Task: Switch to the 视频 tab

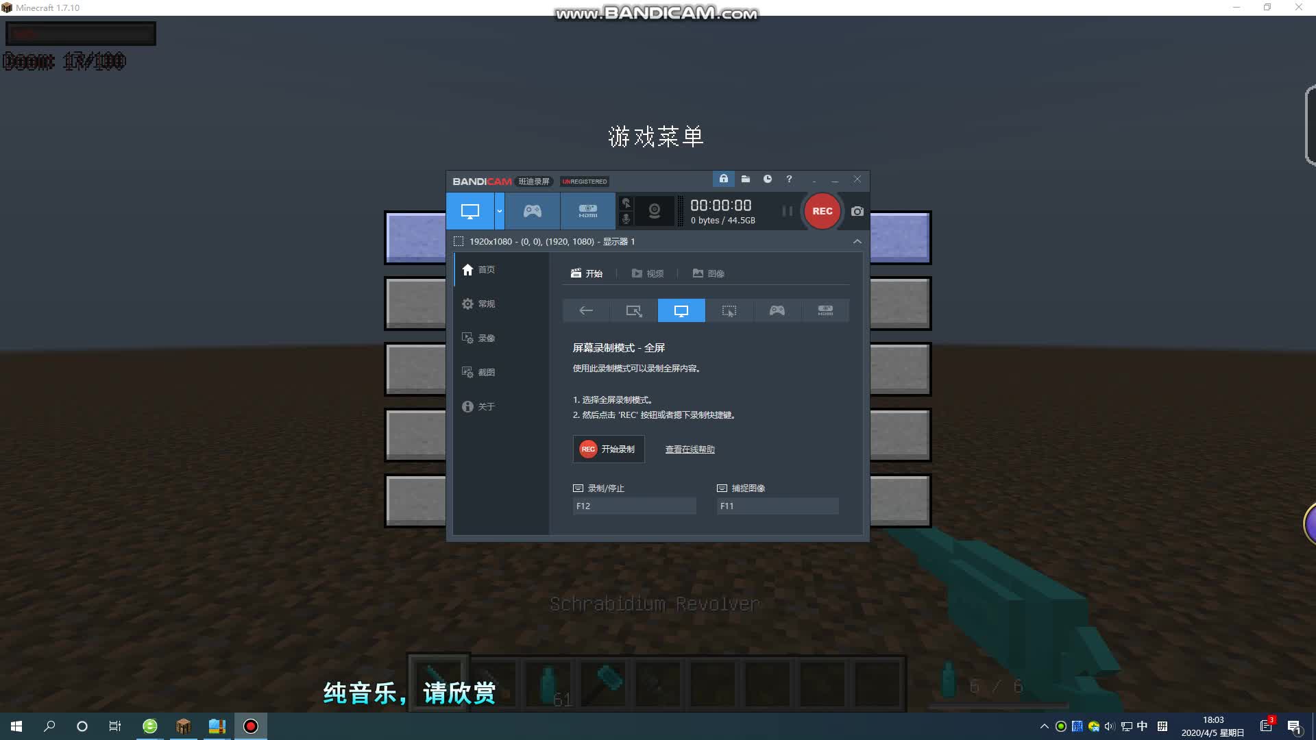Action: coord(648,273)
